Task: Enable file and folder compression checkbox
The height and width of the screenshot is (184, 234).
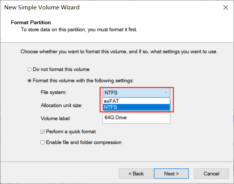Action: 43,142
